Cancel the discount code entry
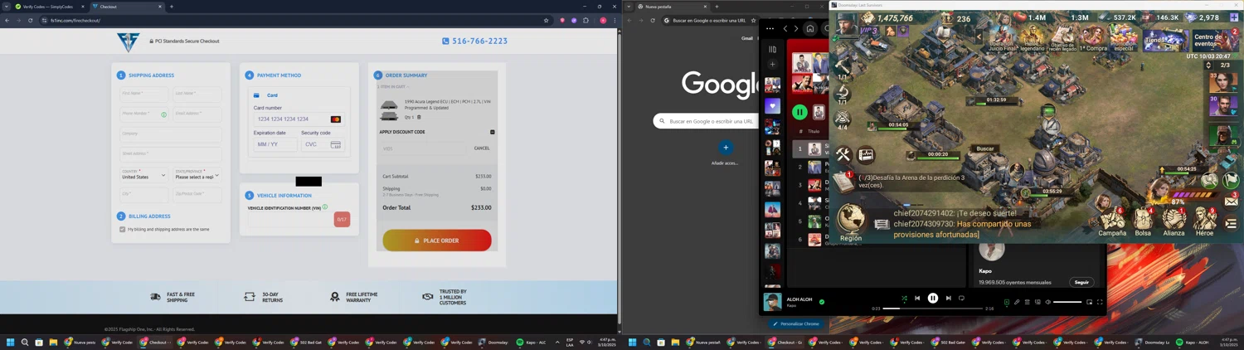1244x350 pixels. click(x=482, y=148)
